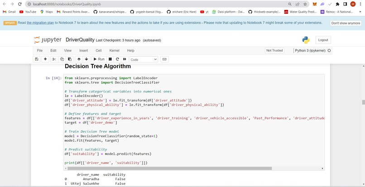Move selected cell down with the arrow icon
365x187 pixels.
pos(86,59)
